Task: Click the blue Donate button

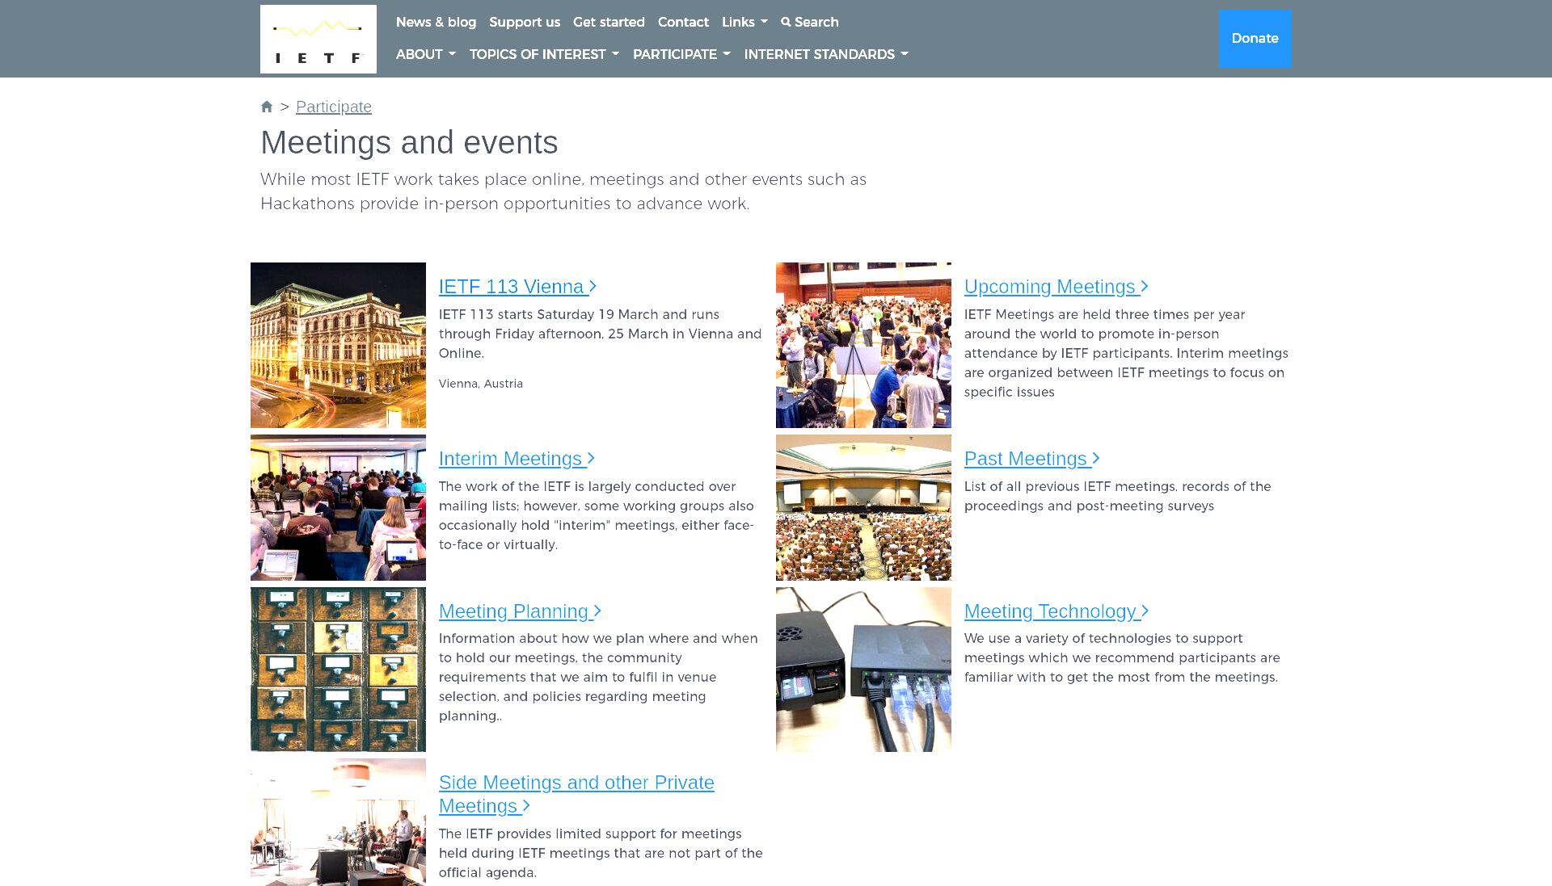Action: (x=1255, y=39)
